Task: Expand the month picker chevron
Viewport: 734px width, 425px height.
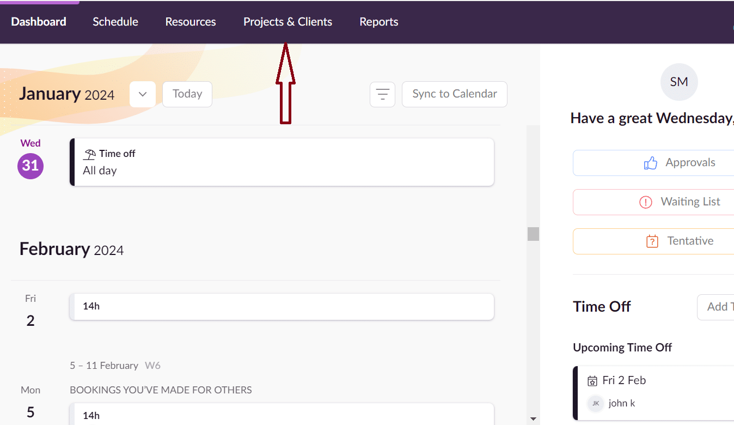Action: [x=143, y=94]
